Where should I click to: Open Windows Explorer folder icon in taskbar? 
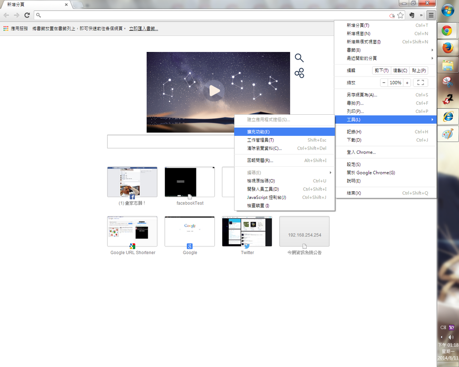(448, 65)
